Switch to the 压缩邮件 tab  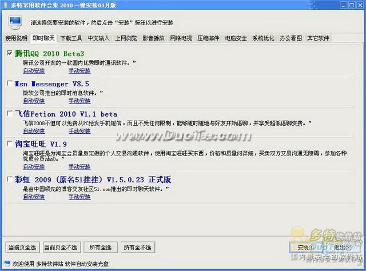[x=208, y=38]
